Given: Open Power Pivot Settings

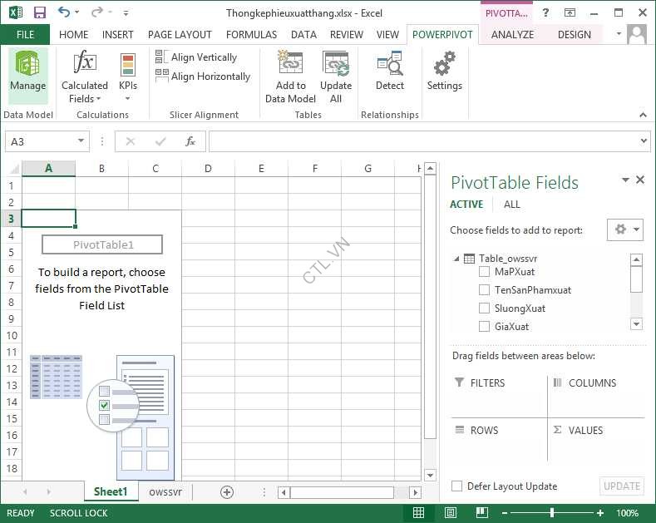Looking at the screenshot, I should (x=444, y=71).
